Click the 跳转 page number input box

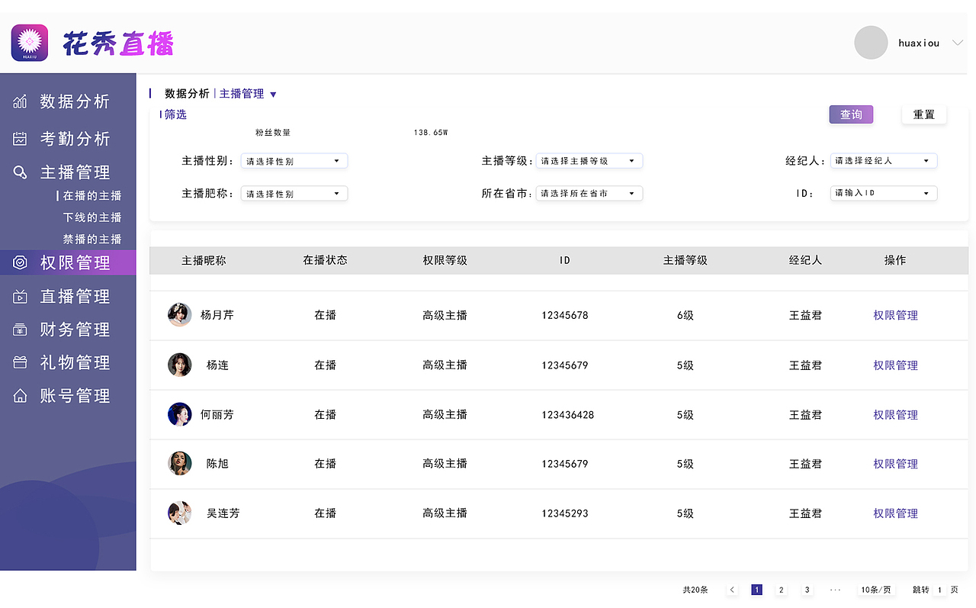[x=939, y=590]
